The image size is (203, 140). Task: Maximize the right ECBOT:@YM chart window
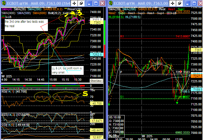coord(194,3)
